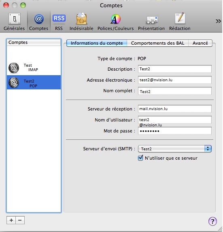
Task: Open the RSS preferences pane
Action: tap(59, 22)
